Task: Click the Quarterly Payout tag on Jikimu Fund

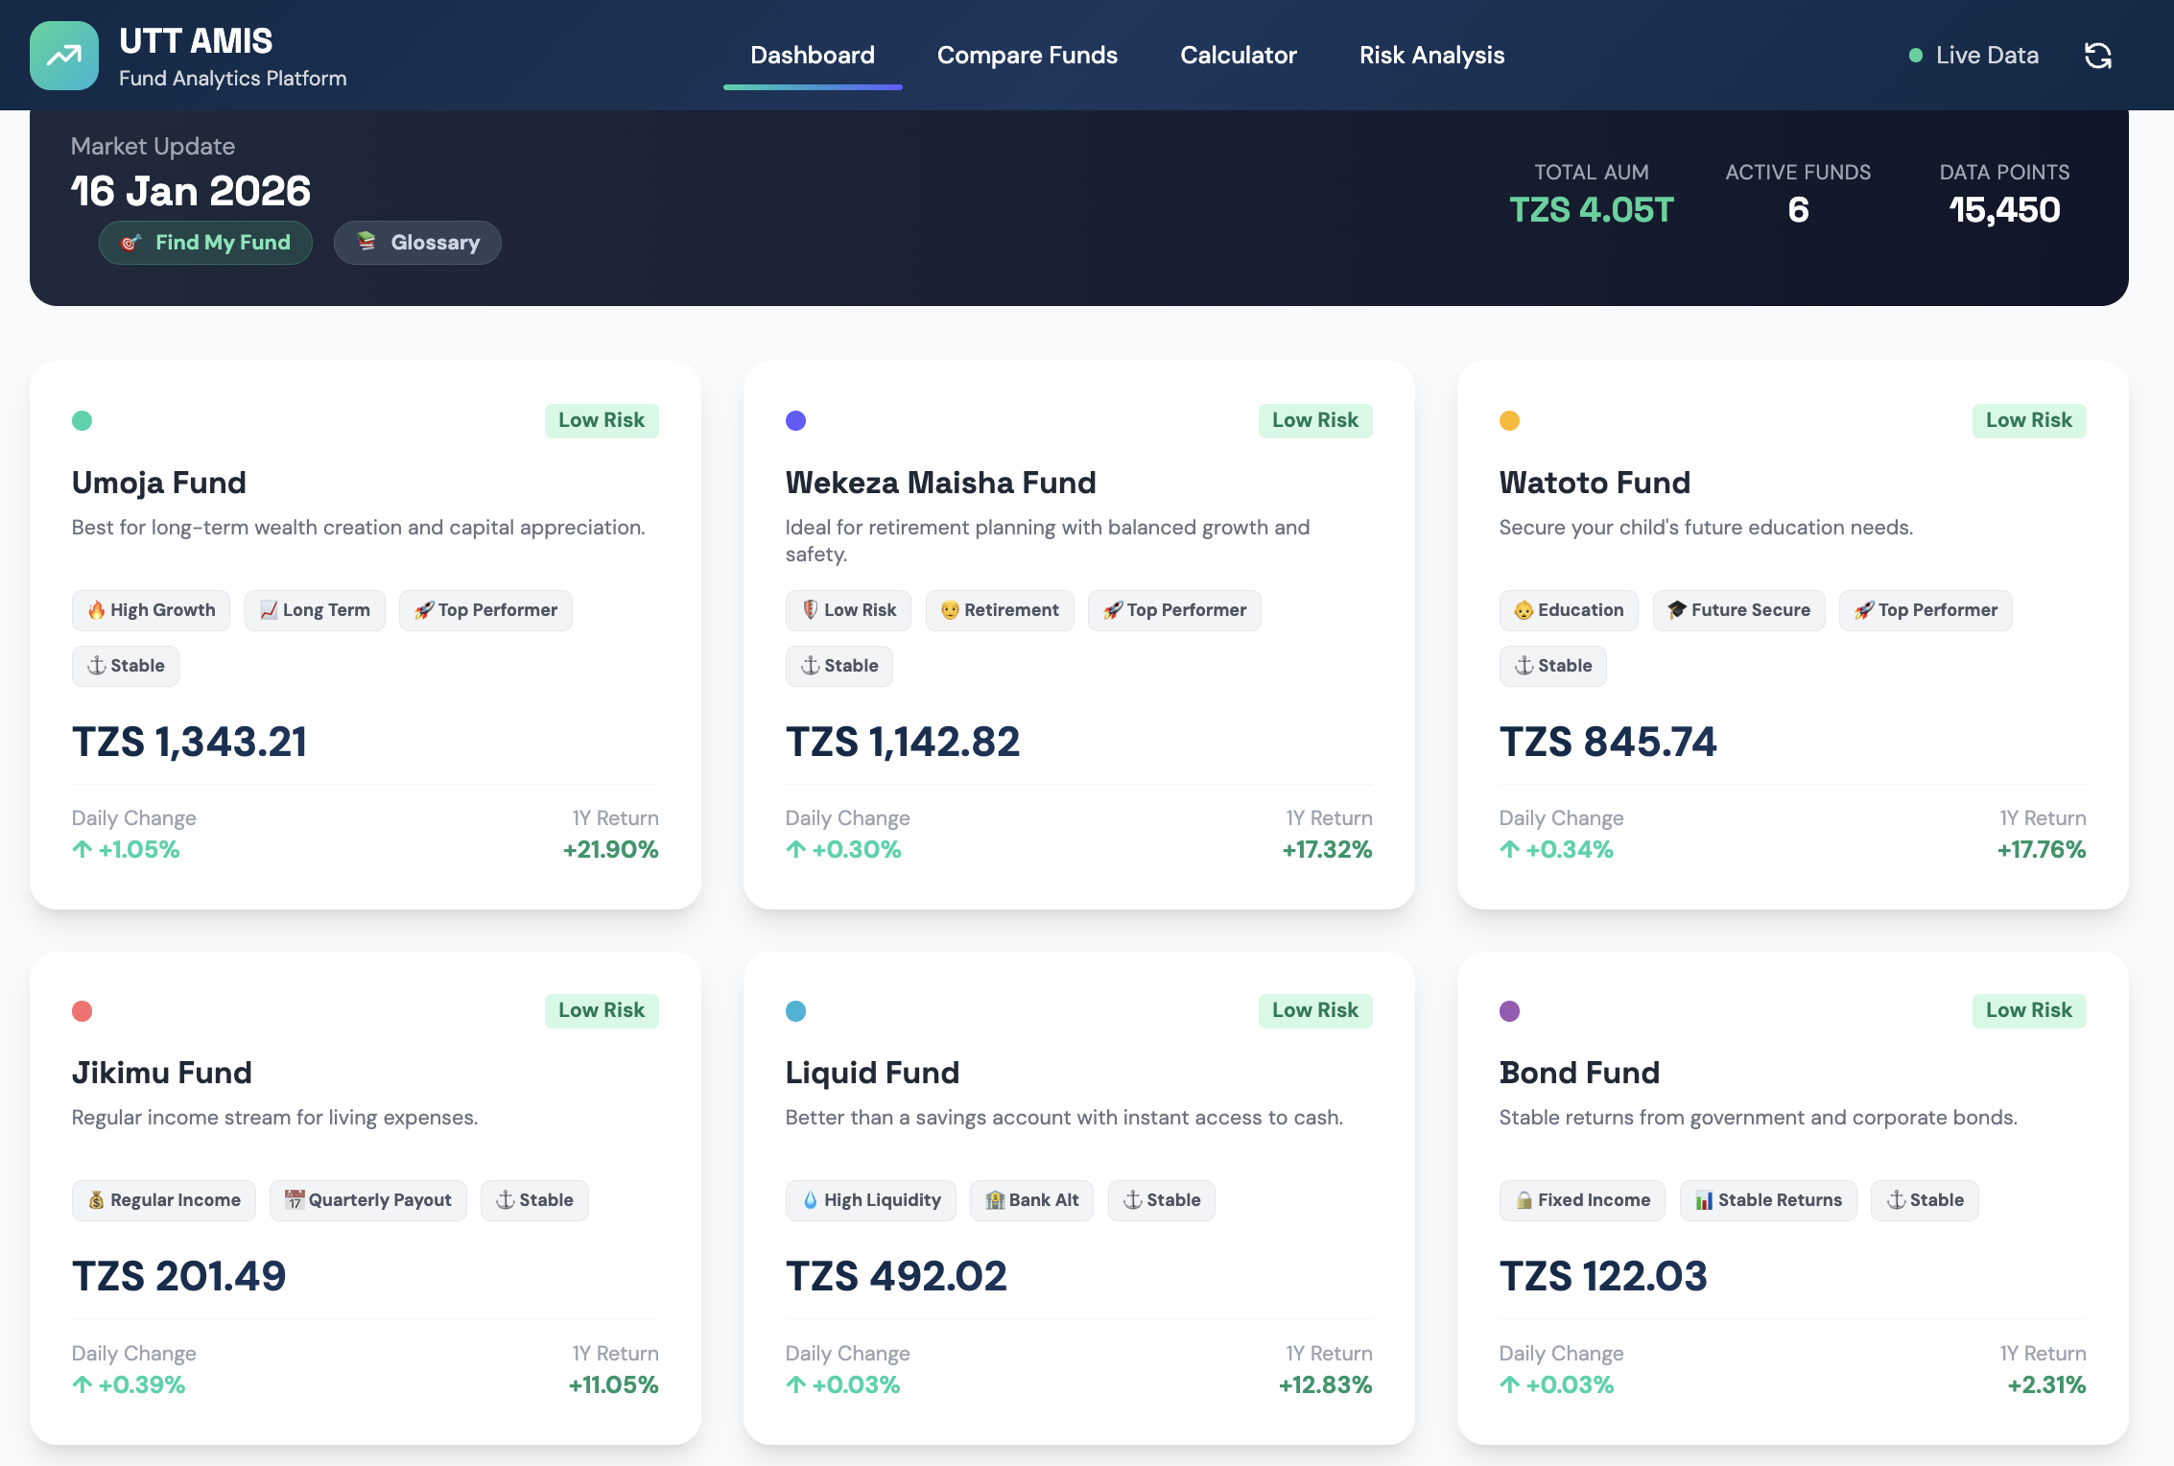Action: click(x=368, y=1200)
